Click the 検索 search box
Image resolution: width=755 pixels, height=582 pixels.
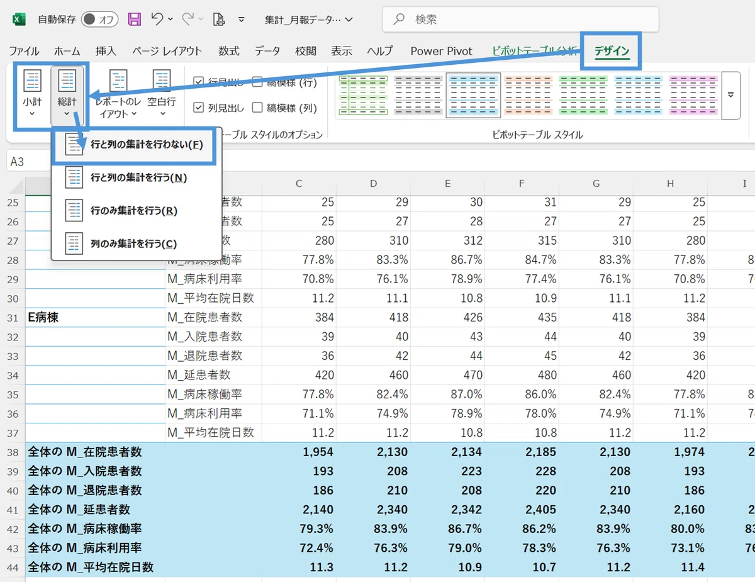click(x=520, y=20)
